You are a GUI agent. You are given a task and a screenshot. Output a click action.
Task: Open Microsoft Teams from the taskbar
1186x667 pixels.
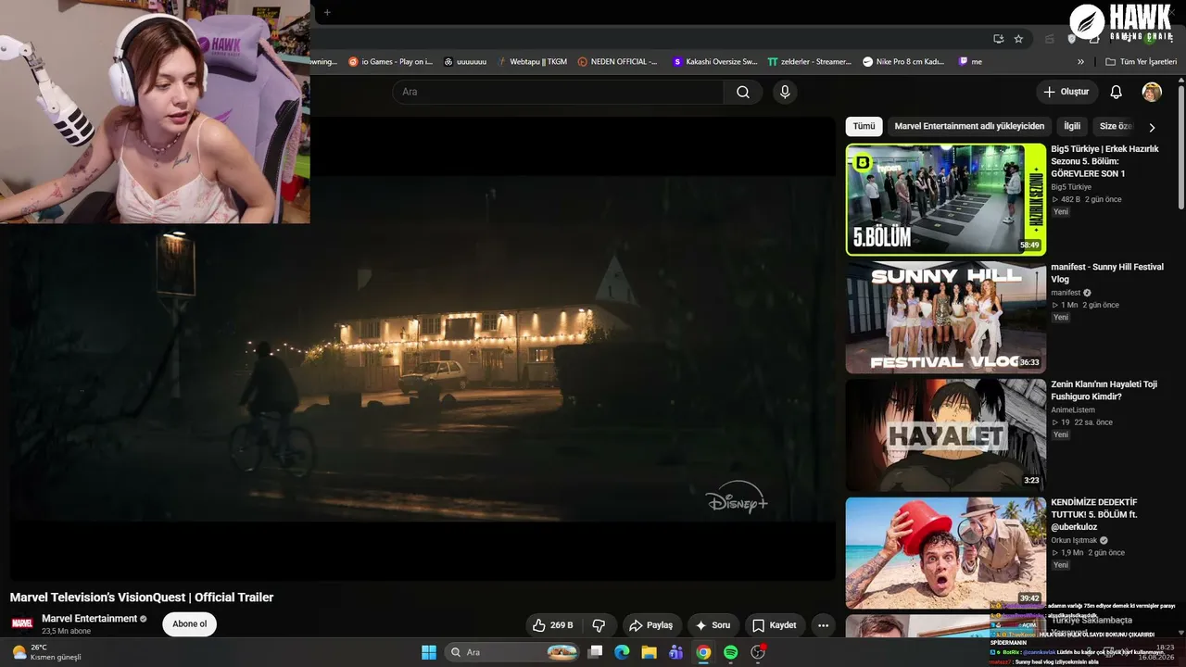point(676,652)
